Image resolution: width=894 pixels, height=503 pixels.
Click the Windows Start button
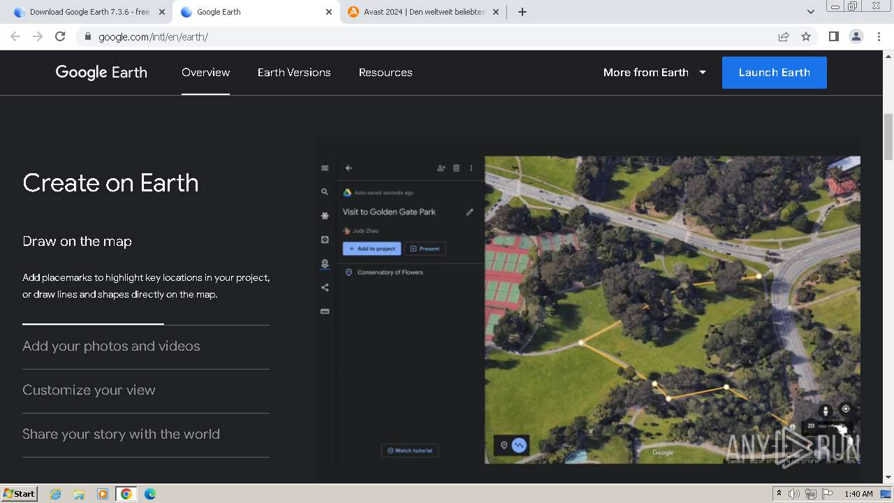pos(20,494)
